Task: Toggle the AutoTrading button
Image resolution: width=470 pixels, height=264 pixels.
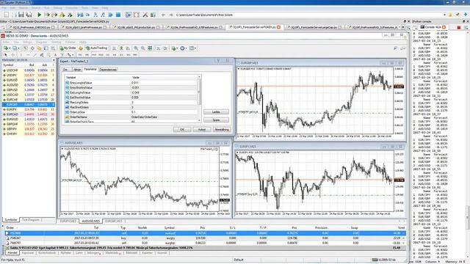Action: (96, 48)
